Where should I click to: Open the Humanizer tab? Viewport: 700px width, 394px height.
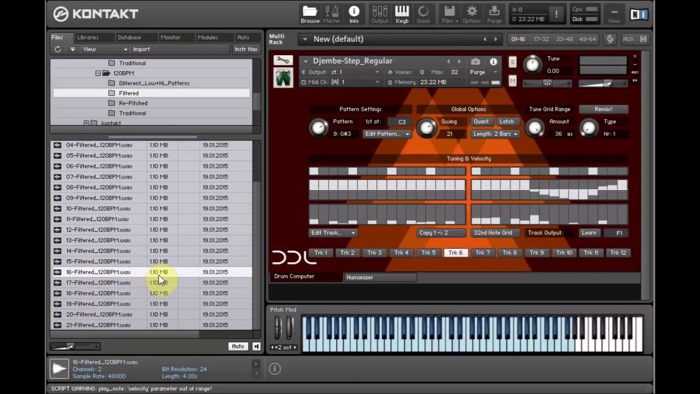[380, 277]
